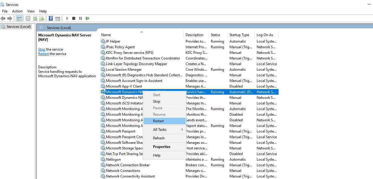Choose Stop in the context menu
This screenshot has height=179, width=373.
164,101
